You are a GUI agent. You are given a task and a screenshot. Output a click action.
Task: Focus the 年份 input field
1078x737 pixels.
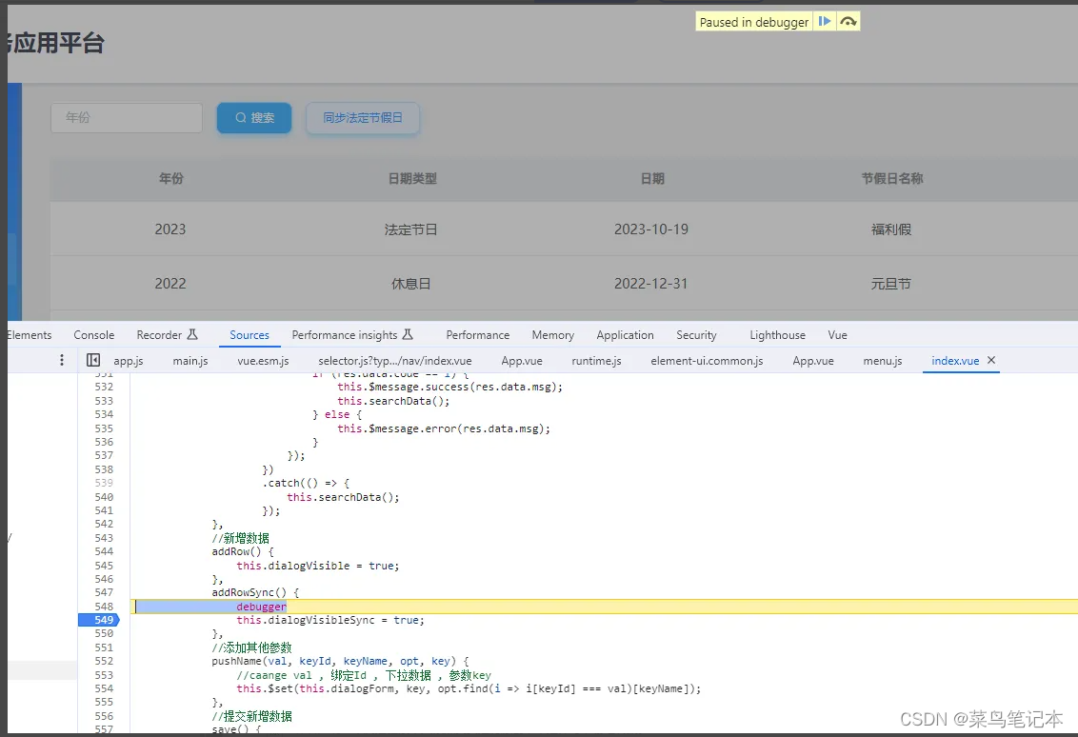point(127,117)
